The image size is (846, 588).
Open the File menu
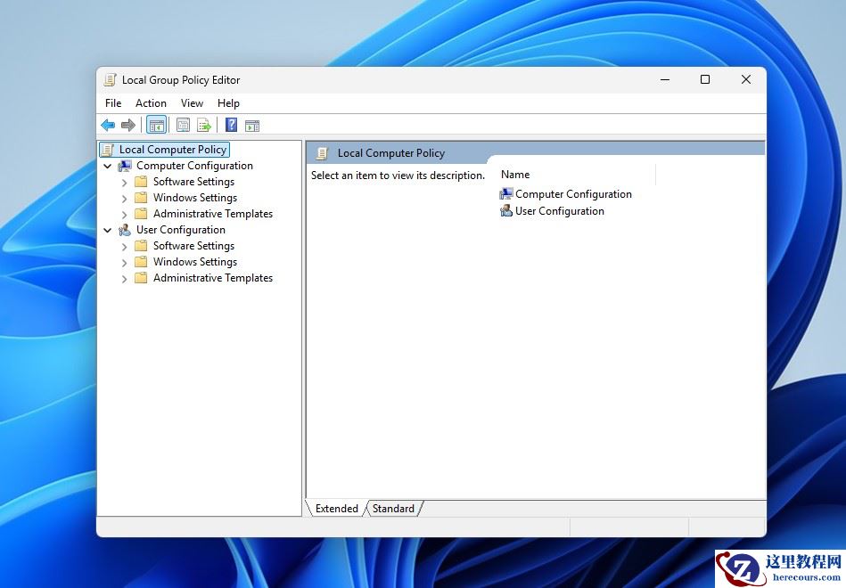coord(113,103)
